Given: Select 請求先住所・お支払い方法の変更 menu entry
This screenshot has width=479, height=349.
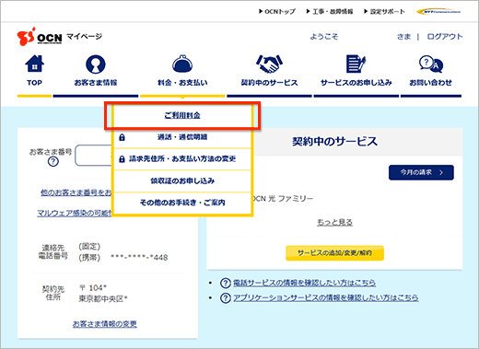Looking at the screenshot, I should 182,159.
